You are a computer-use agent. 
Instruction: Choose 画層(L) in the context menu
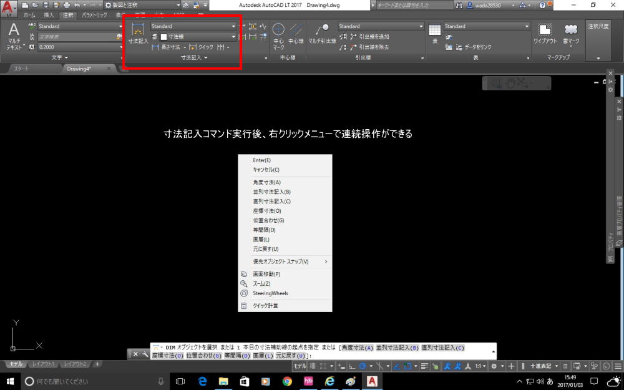click(x=285, y=240)
